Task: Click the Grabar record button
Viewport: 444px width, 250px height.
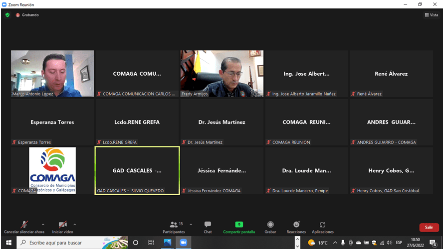Action: coord(270,228)
